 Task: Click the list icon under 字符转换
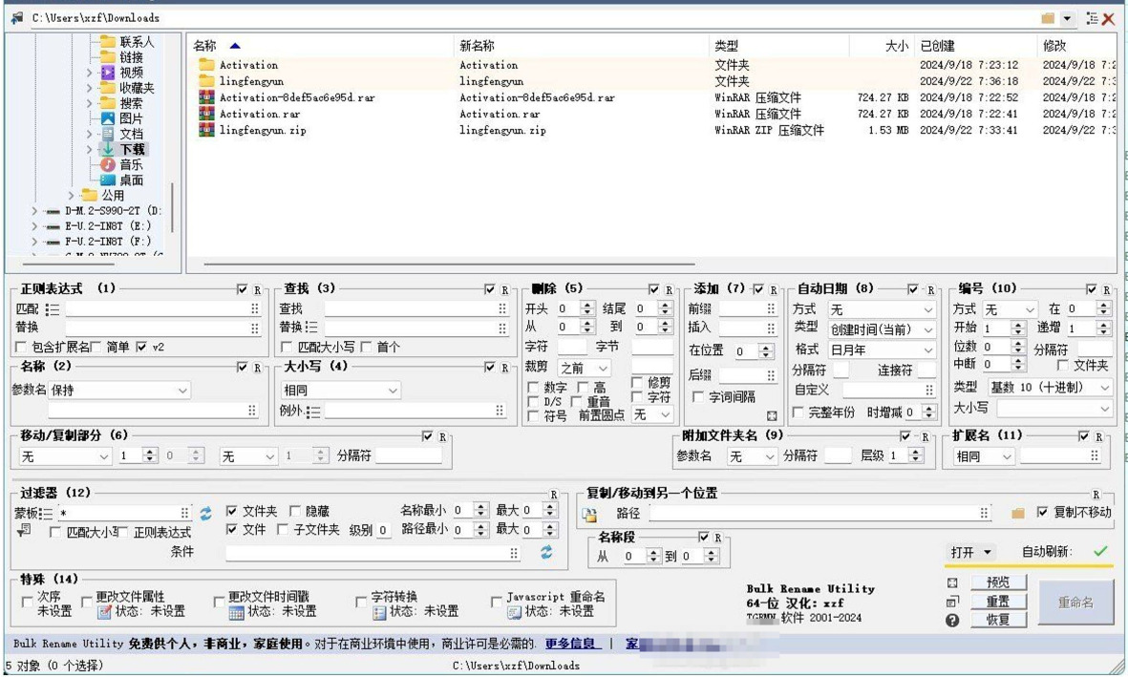380,611
